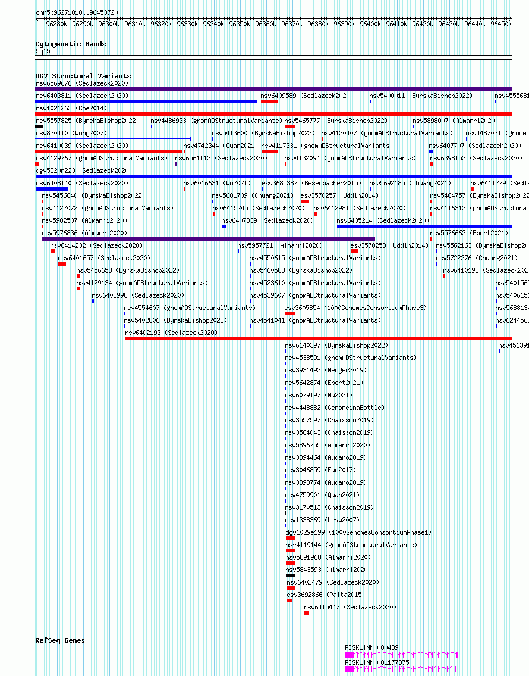This screenshot has width=529, height=676.
Task: Select nsv5402806 (ByrskaBishop2022) variant
Action: pyautogui.click(x=175, y=321)
